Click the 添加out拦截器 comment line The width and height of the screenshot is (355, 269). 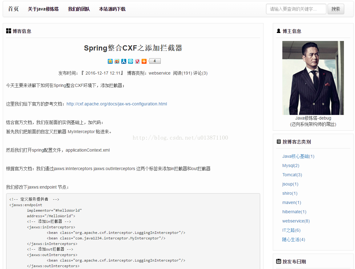[50, 249]
